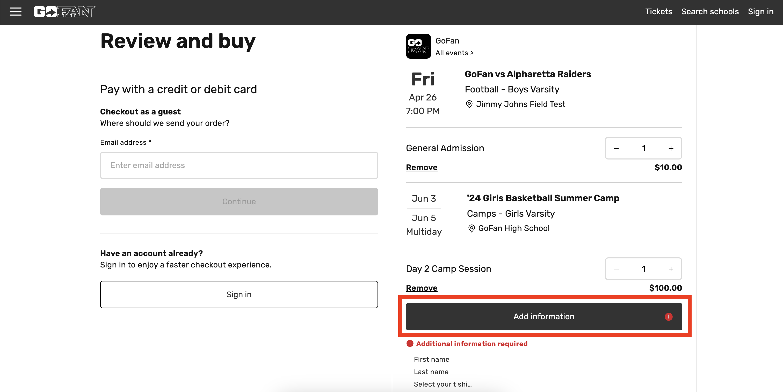Open Tickets in top navigation
Viewport: 783px width, 392px height.
tap(658, 12)
